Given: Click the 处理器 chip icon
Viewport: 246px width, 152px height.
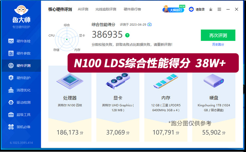Looking at the screenshot, I should (70, 81).
